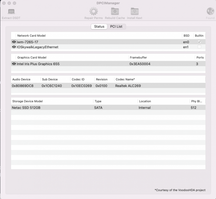The width and height of the screenshot is (216, 199).
Task: Click the Extract DSDT laptop icon
Action: click(x=11, y=12)
